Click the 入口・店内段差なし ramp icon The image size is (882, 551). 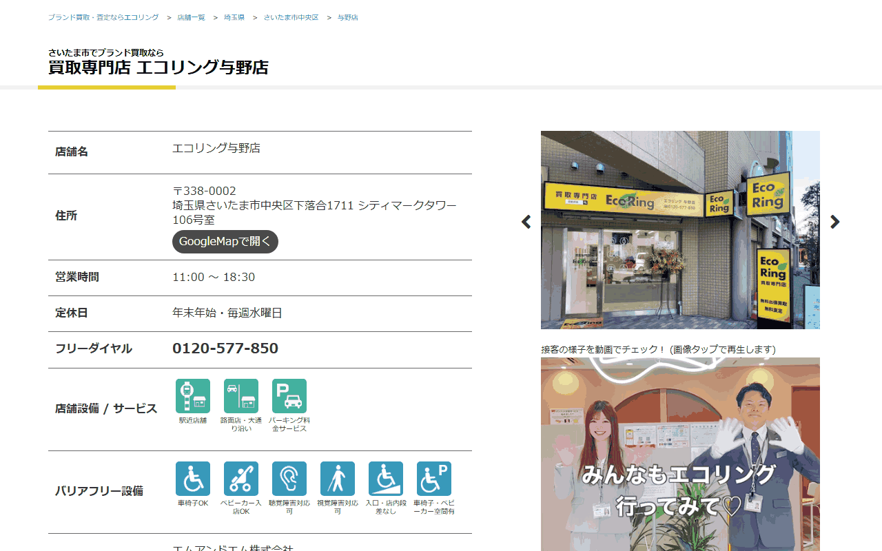pyautogui.click(x=386, y=479)
